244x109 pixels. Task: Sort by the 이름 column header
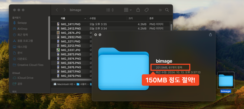pos(63,18)
